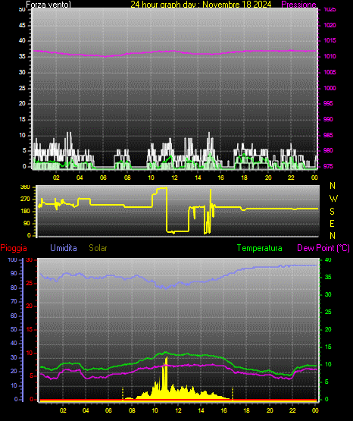Click the blue '100' humidity axis value
This screenshot has width=353, height=421.
pyautogui.click(x=12, y=260)
